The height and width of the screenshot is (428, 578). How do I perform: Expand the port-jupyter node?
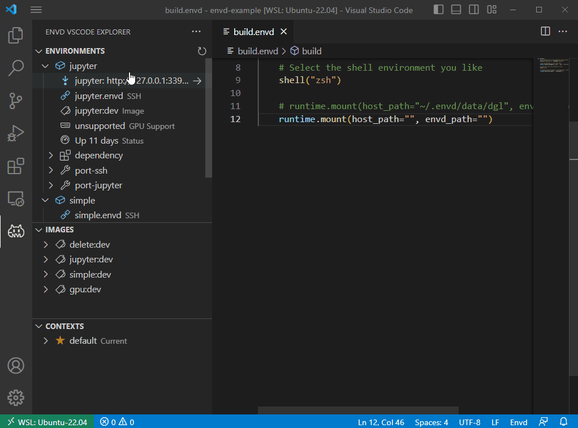pos(51,185)
